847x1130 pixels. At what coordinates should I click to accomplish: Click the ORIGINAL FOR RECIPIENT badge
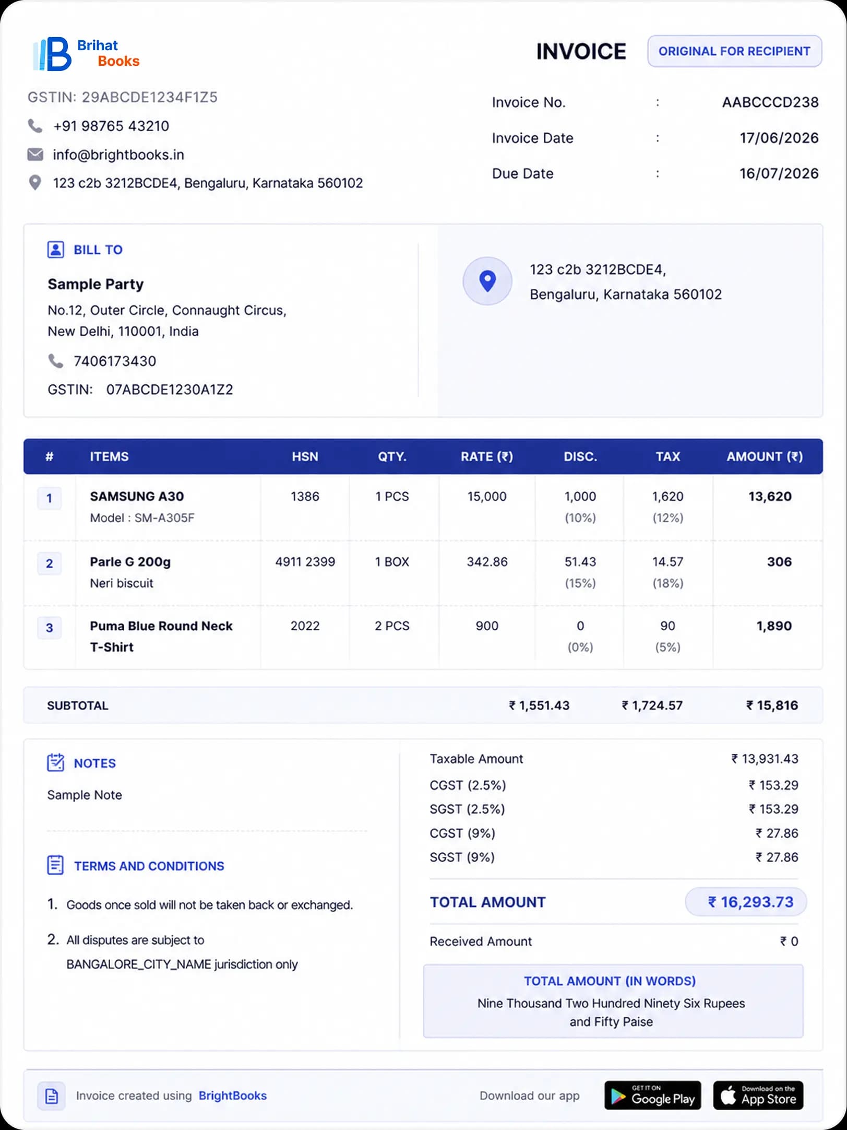tap(735, 51)
